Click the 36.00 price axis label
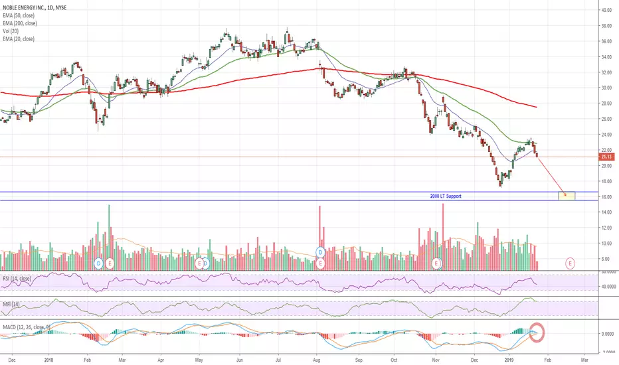The width and height of the screenshot is (619, 365). point(606,41)
